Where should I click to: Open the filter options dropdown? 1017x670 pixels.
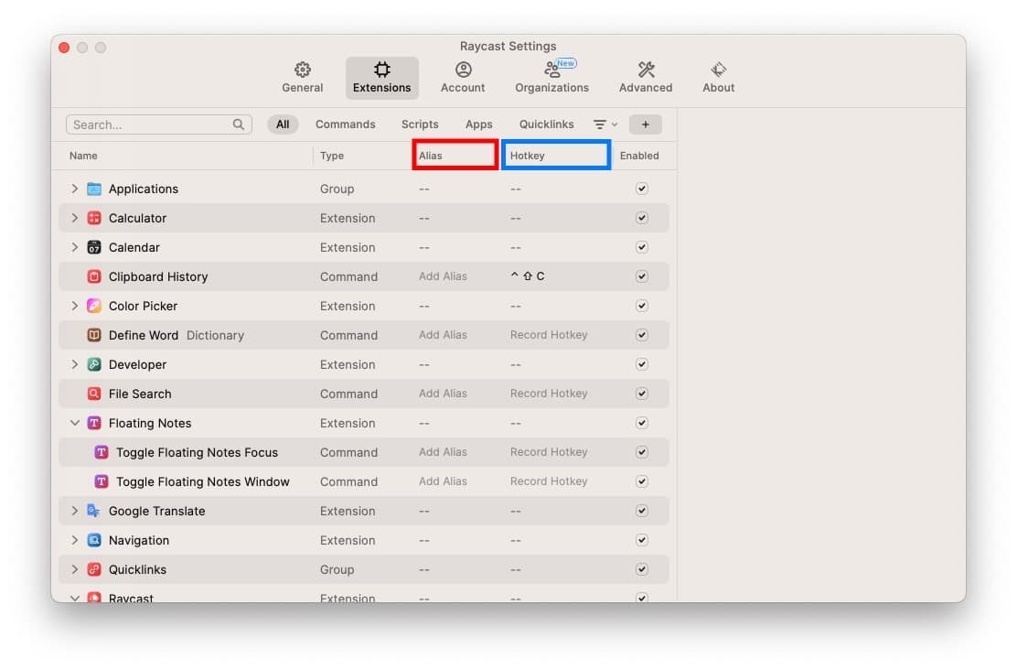tap(605, 124)
